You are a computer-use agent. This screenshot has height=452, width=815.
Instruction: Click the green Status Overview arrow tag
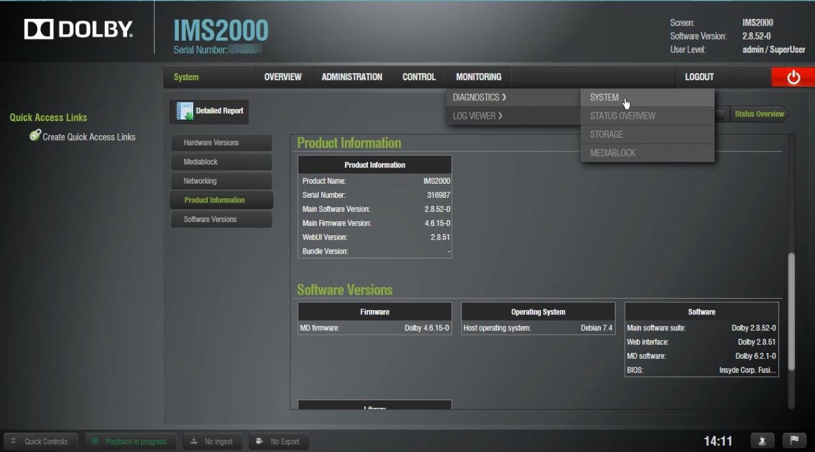759,114
